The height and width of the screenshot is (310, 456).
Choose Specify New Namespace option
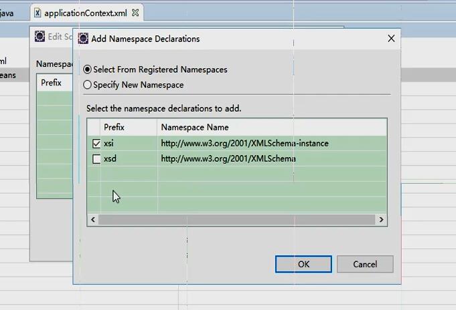(x=87, y=85)
